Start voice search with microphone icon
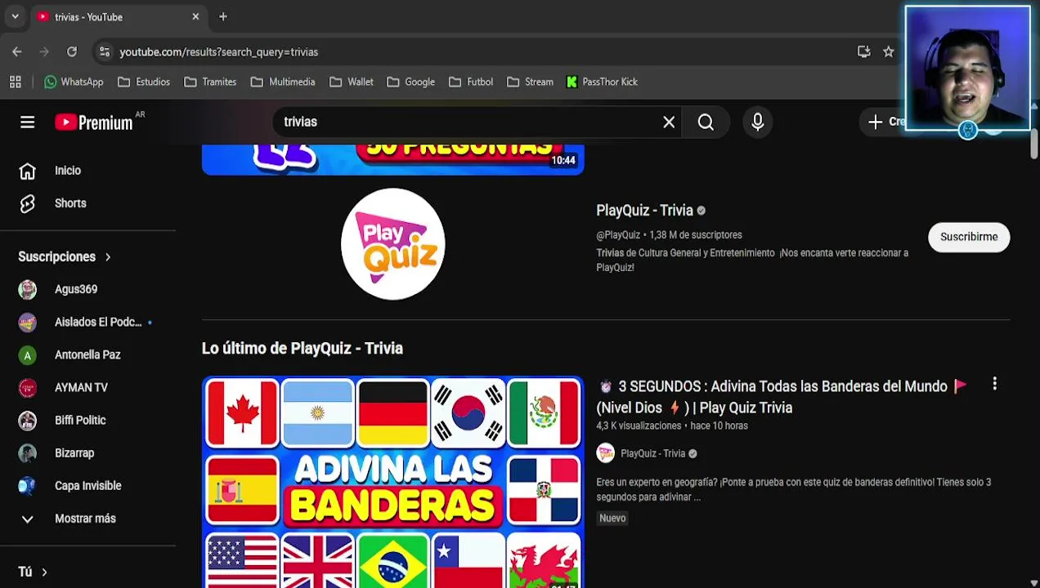1040x588 pixels. 757,122
